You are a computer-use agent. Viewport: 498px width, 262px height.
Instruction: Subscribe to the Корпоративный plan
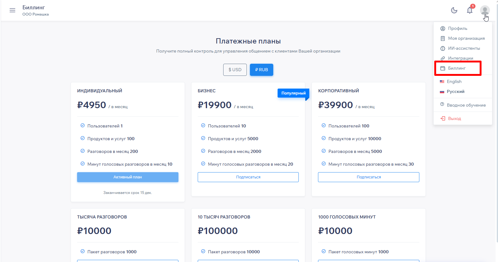pyautogui.click(x=368, y=177)
